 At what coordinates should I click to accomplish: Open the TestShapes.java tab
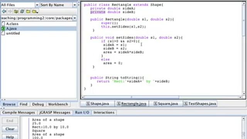(x=200, y=103)
